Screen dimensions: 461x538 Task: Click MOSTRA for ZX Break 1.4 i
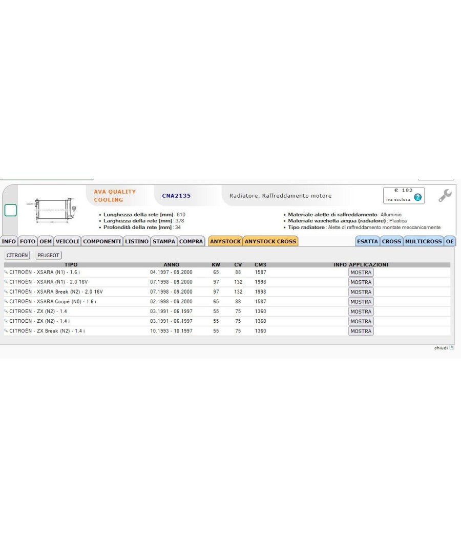[361, 331]
